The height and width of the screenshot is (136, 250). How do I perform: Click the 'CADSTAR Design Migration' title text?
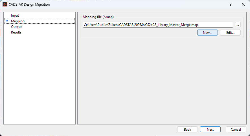(x=29, y=5)
